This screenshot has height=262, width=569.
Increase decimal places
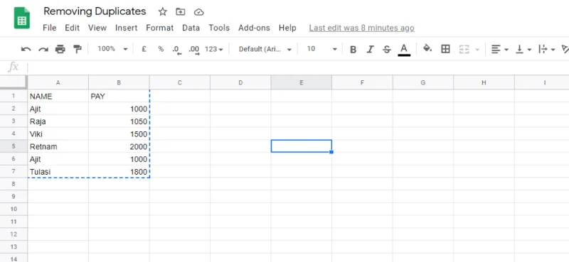[194, 50]
